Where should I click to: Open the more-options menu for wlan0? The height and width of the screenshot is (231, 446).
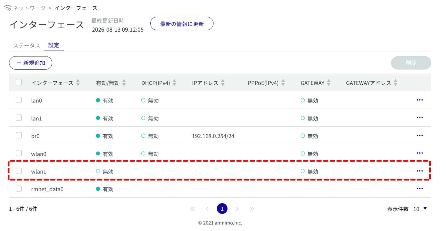(420, 153)
